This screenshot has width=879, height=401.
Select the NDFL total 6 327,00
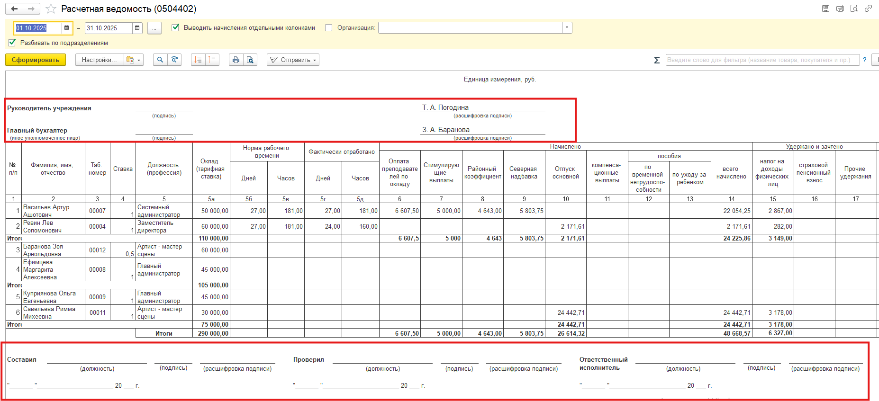773,333
